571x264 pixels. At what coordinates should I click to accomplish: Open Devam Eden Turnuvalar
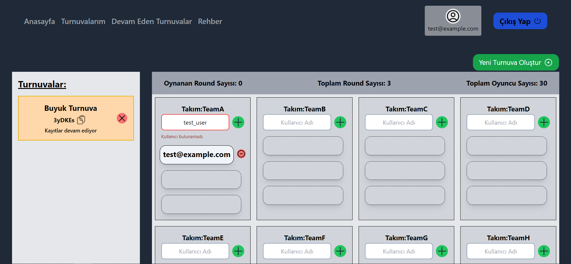152,21
